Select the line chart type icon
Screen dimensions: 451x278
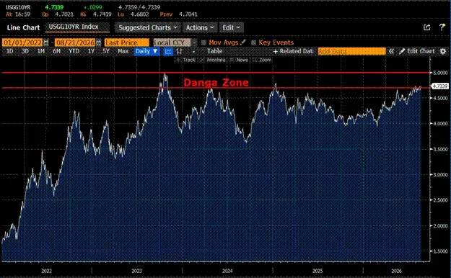168,51
